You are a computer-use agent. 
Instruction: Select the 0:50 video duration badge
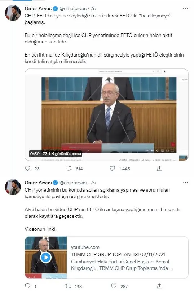[x=35, y=154]
